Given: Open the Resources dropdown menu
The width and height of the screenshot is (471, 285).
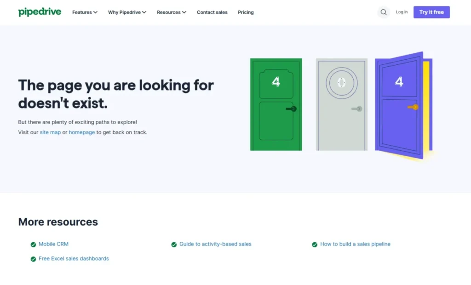Looking at the screenshot, I should [172, 12].
